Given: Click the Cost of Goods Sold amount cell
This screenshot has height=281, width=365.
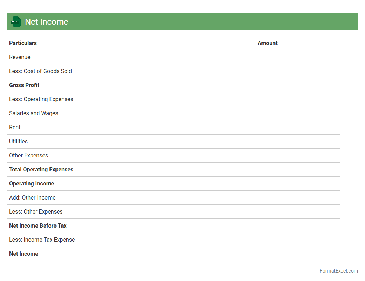Looking at the screenshot, I should (x=298, y=71).
